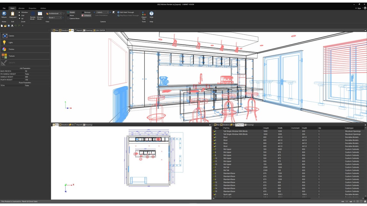The height and width of the screenshot is (206, 367).
Task: Open the Textures panel
Action: [x=4, y=56]
